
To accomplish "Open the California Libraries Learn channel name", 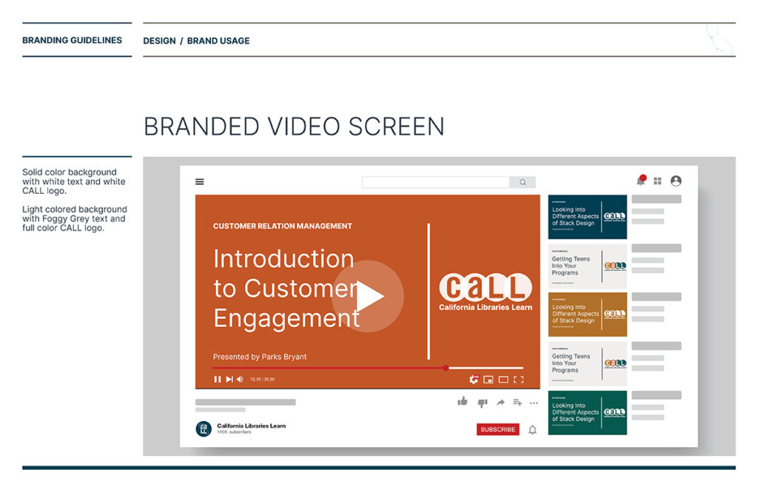I will pyautogui.click(x=252, y=426).
